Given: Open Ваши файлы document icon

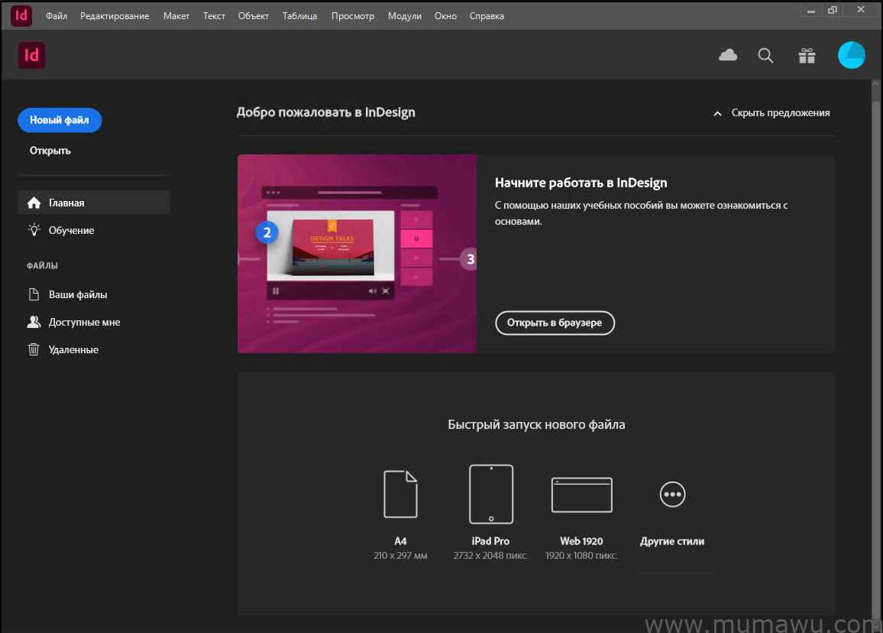Looking at the screenshot, I should (x=34, y=294).
